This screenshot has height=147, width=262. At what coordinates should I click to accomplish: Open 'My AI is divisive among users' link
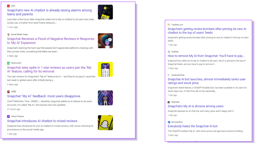195,106
